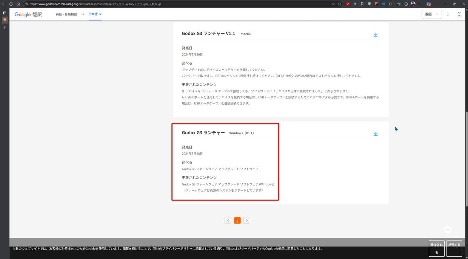Open the browser home page icon
This screenshot has height=259, width=468.
coord(18,4)
